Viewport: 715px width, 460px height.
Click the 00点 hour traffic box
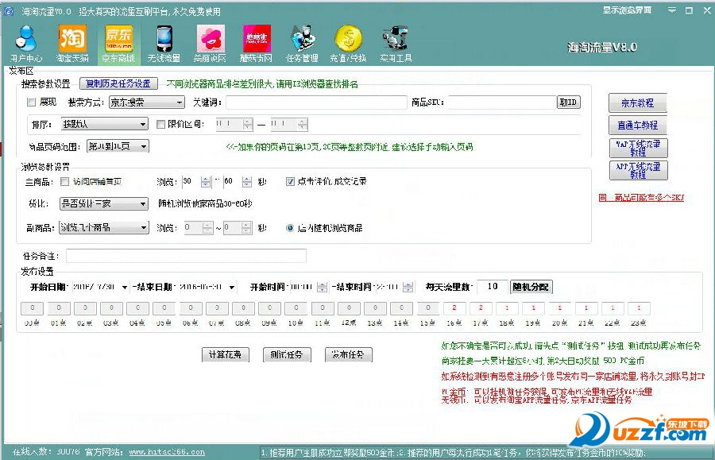pyautogui.click(x=32, y=308)
